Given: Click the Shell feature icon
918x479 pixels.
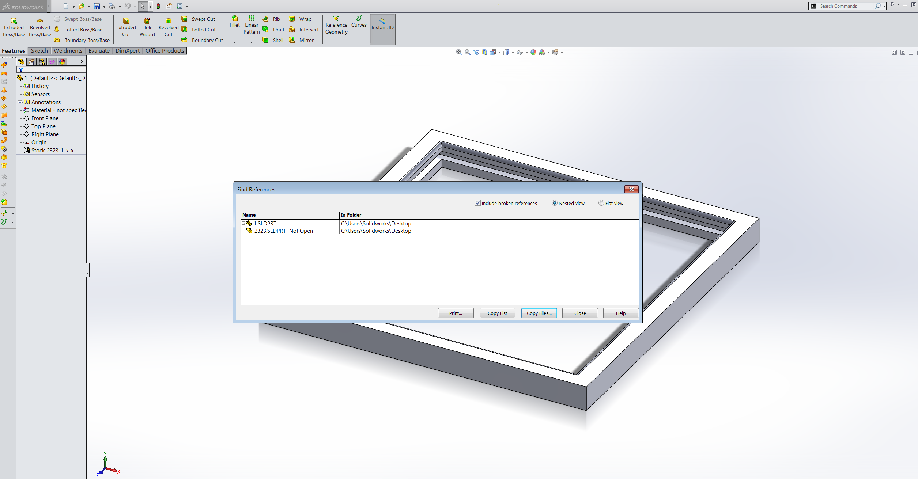Looking at the screenshot, I should (266, 40).
